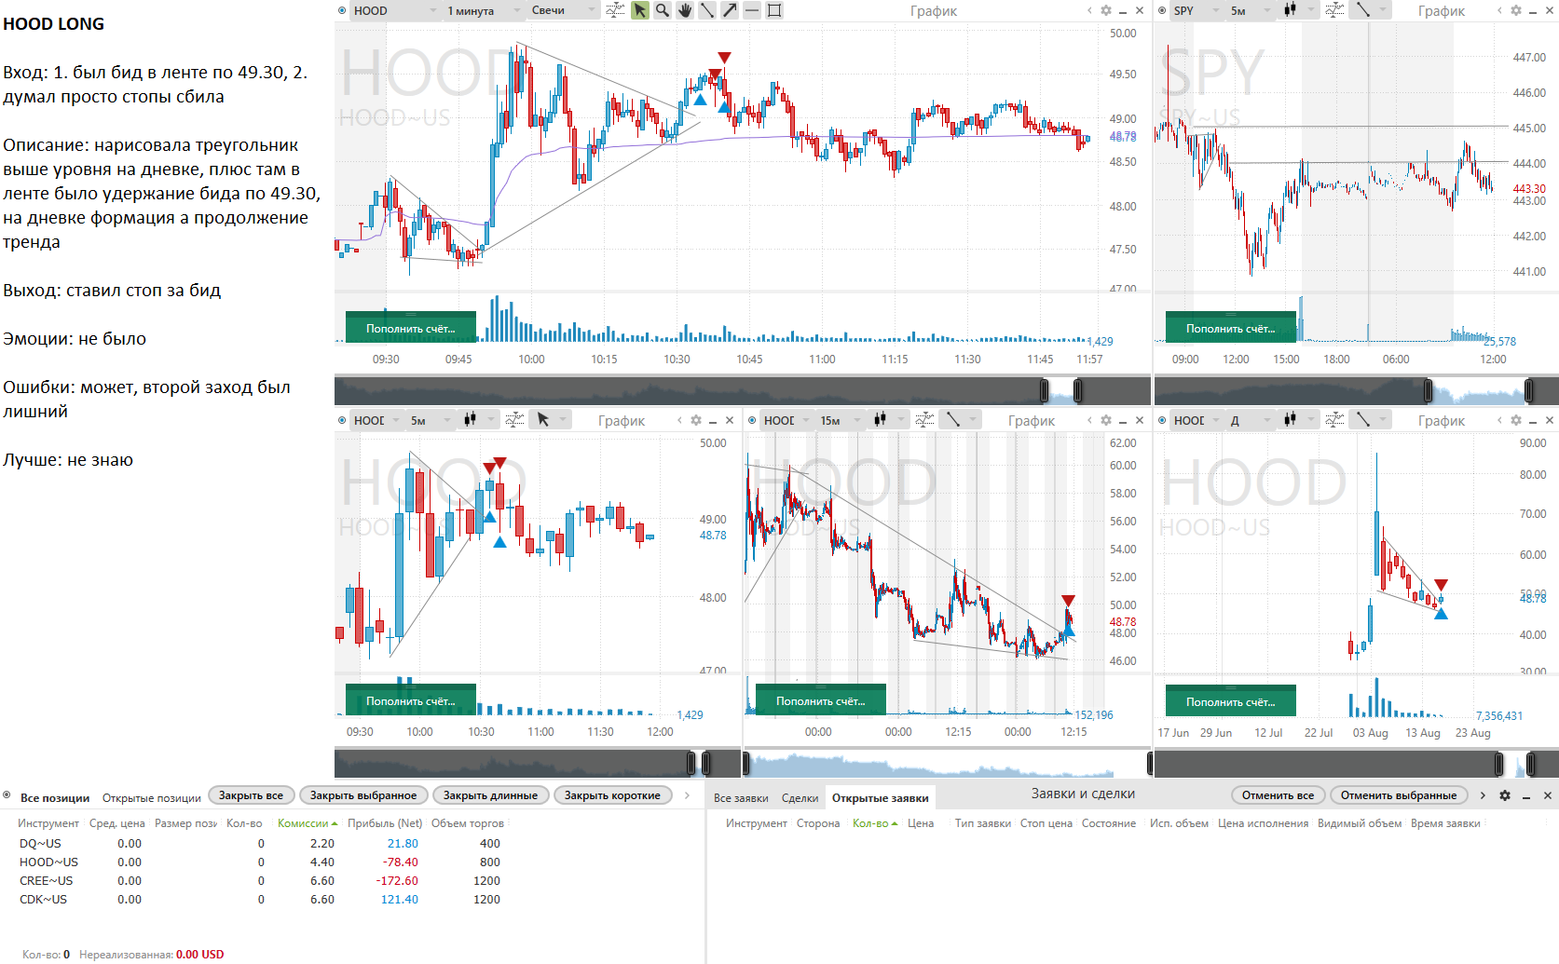This screenshot has width=1559, height=964.
Task: Toggle link radio button of HOOD daily chart
Action: coord(1162,420)
